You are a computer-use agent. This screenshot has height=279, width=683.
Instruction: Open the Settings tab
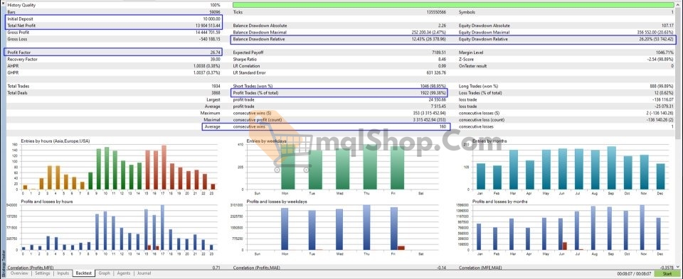click(x=42, y=273)
